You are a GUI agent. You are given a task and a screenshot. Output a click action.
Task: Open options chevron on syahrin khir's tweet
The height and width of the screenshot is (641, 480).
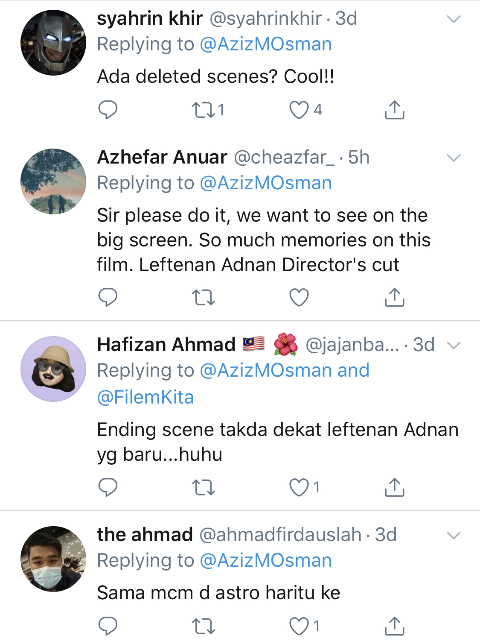[x=453, y=19]
